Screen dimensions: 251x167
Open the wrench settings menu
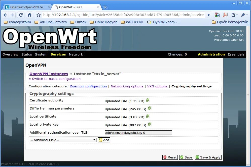click(x=244, y=15)
